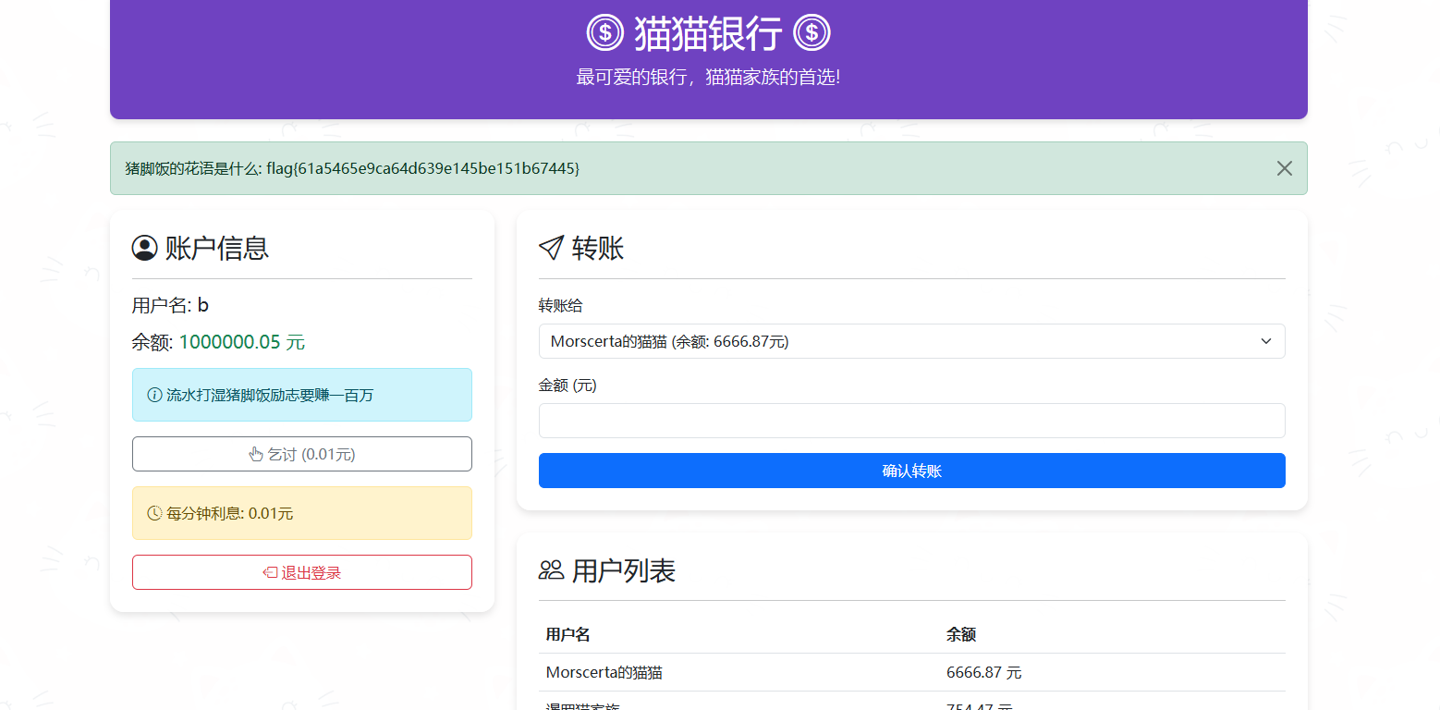Viewport: 1440px width, 710px height.
Task: Click the 退出登录 logout button
Action: pyautogui.click(x=302, y=572)
